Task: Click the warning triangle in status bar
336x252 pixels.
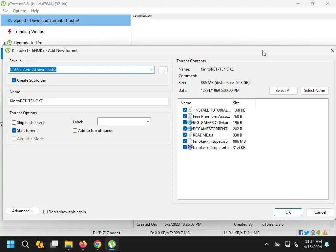Action: (x=325, y=233)
